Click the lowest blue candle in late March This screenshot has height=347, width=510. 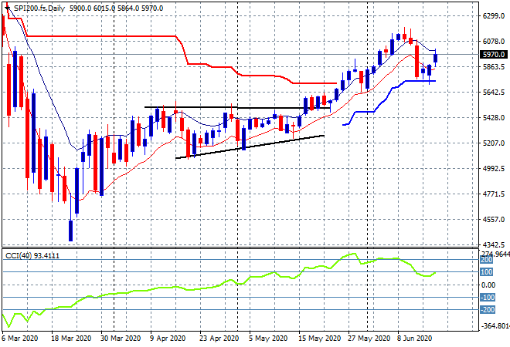coord(70,231)
